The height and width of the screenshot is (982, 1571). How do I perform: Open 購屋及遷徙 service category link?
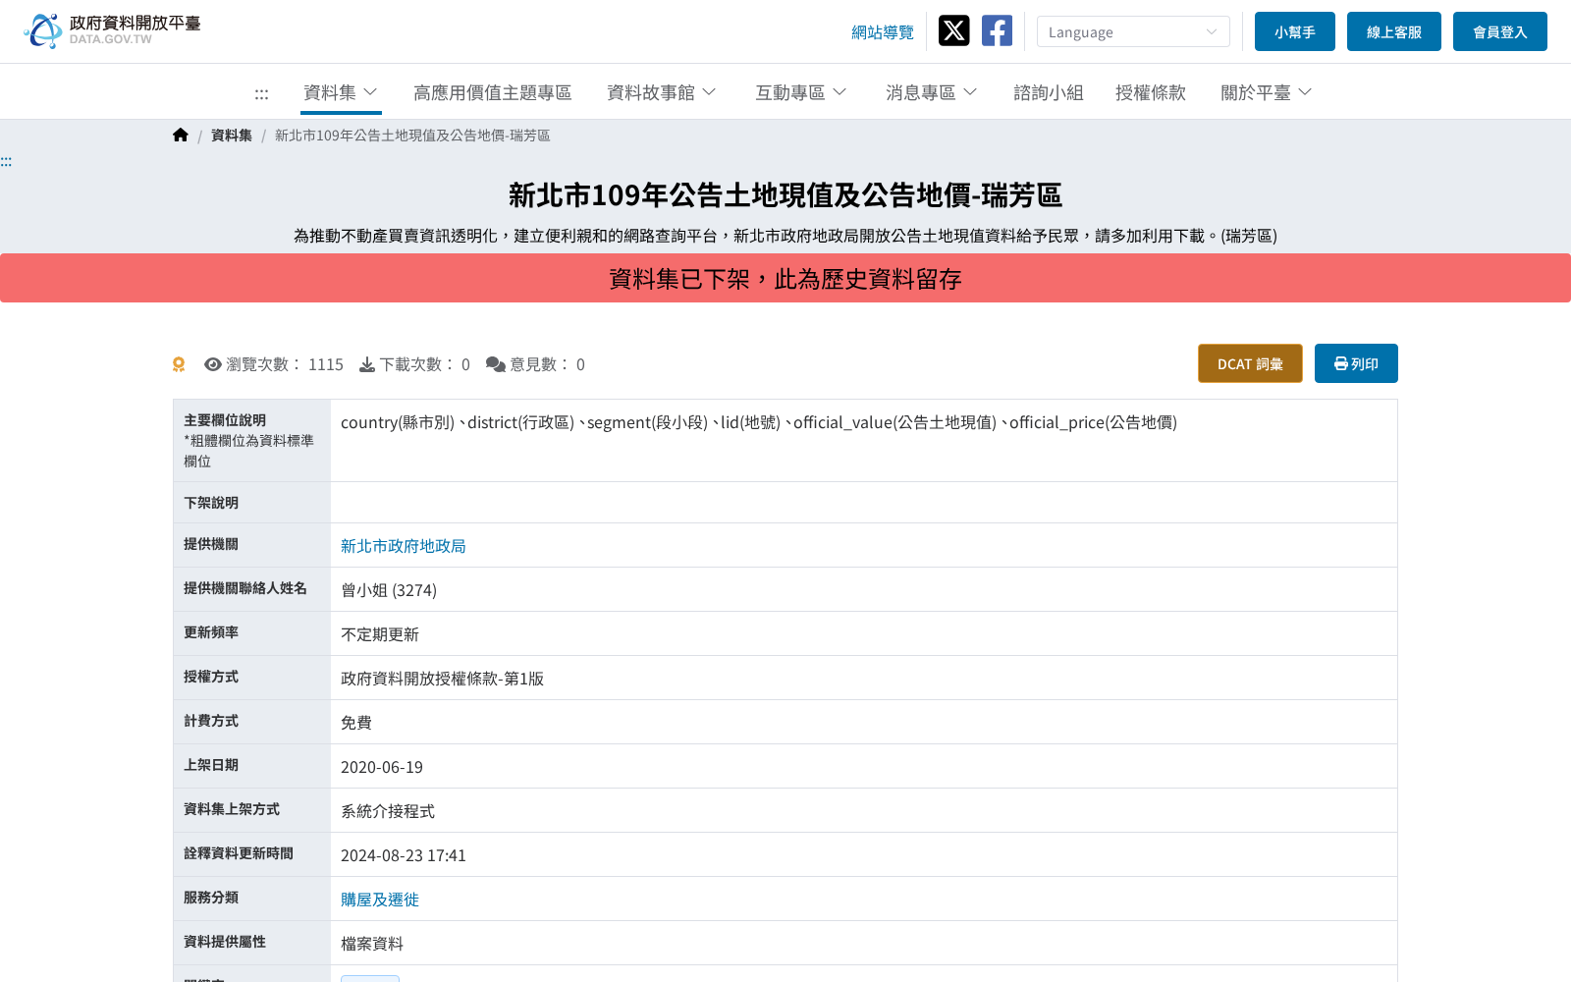click(x=380, y=900)
